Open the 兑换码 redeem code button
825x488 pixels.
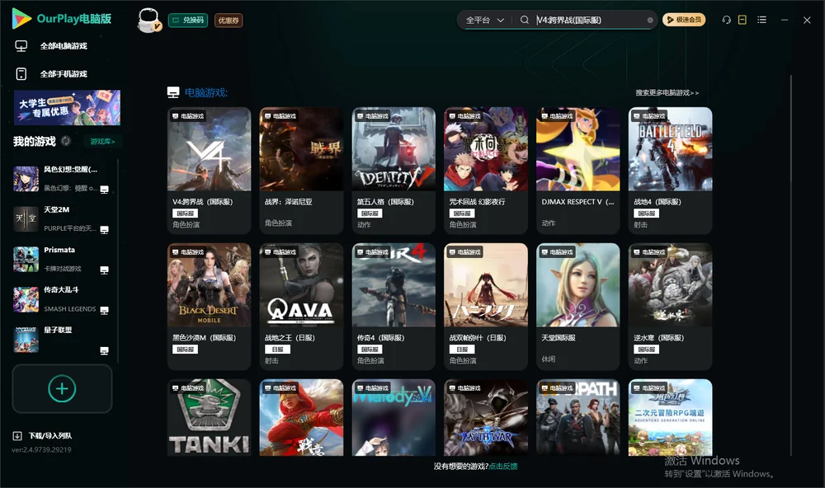coord(188,21)
